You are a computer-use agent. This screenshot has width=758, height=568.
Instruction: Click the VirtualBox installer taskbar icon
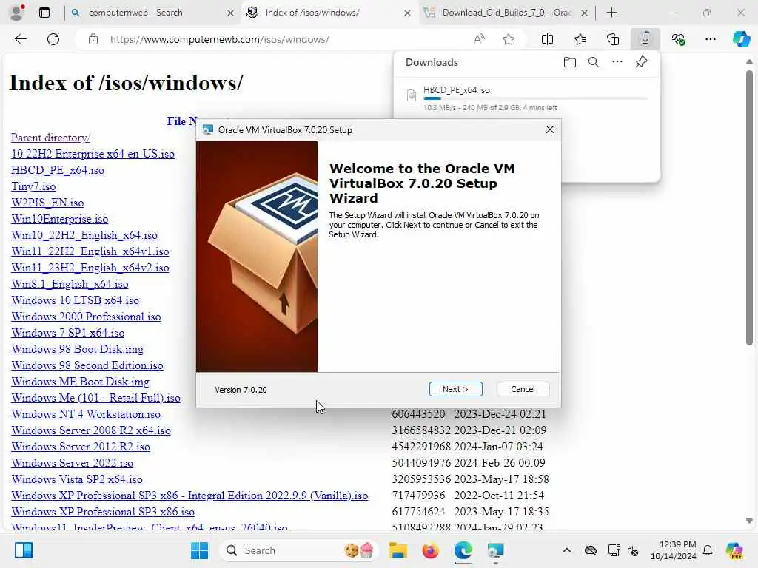coord(495,550)
